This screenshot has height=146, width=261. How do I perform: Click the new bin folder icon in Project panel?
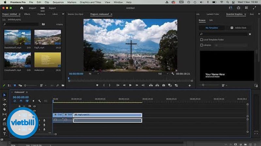[63, 85]
